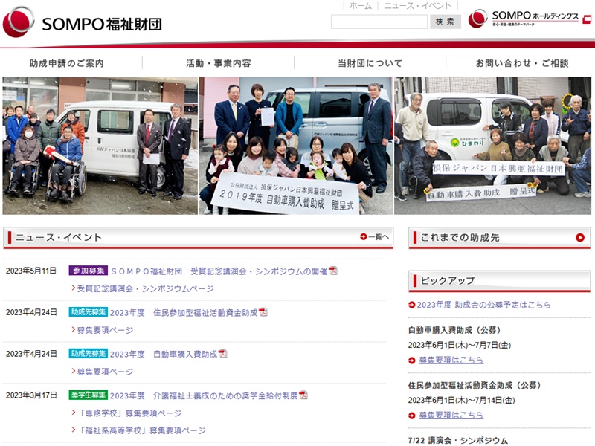
Task: Open PDF icon after 自動車購入費助成 news
Action: click(x=222, y=354)
